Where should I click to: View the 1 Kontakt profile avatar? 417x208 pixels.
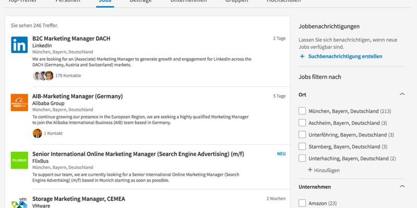[x=37, y=133]
